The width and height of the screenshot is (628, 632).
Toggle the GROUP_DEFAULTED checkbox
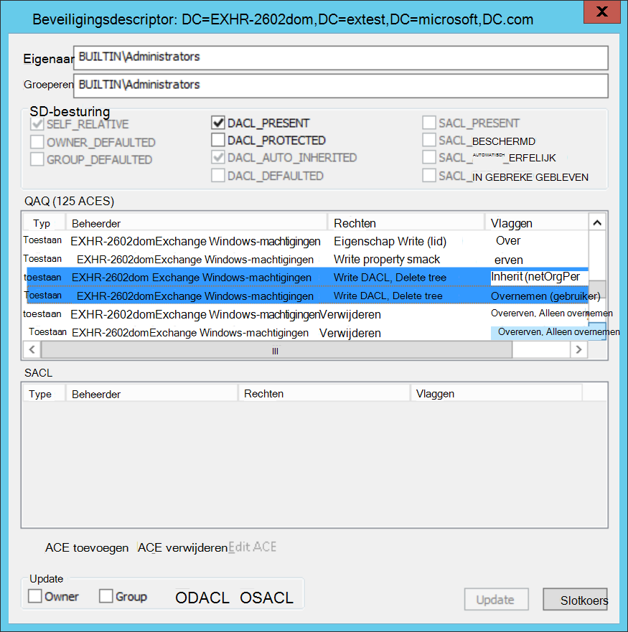pos(37,159)
